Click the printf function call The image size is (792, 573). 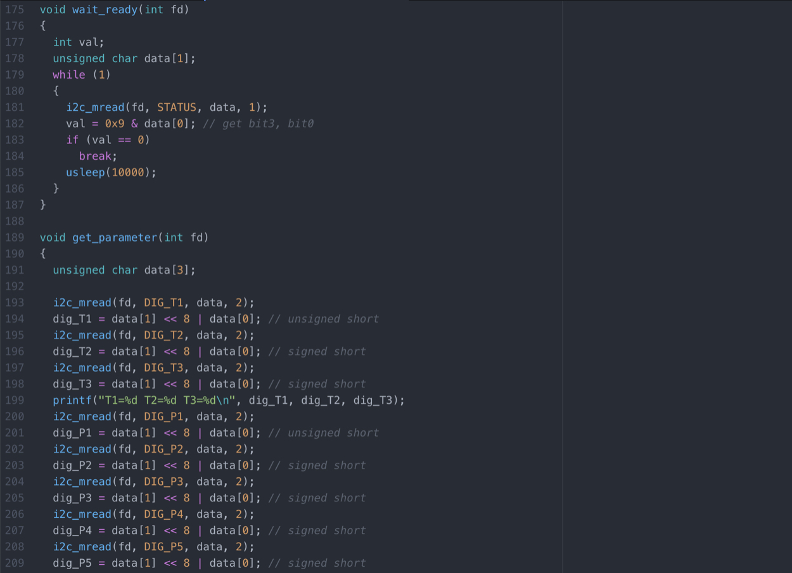click(x=72, y=401)
